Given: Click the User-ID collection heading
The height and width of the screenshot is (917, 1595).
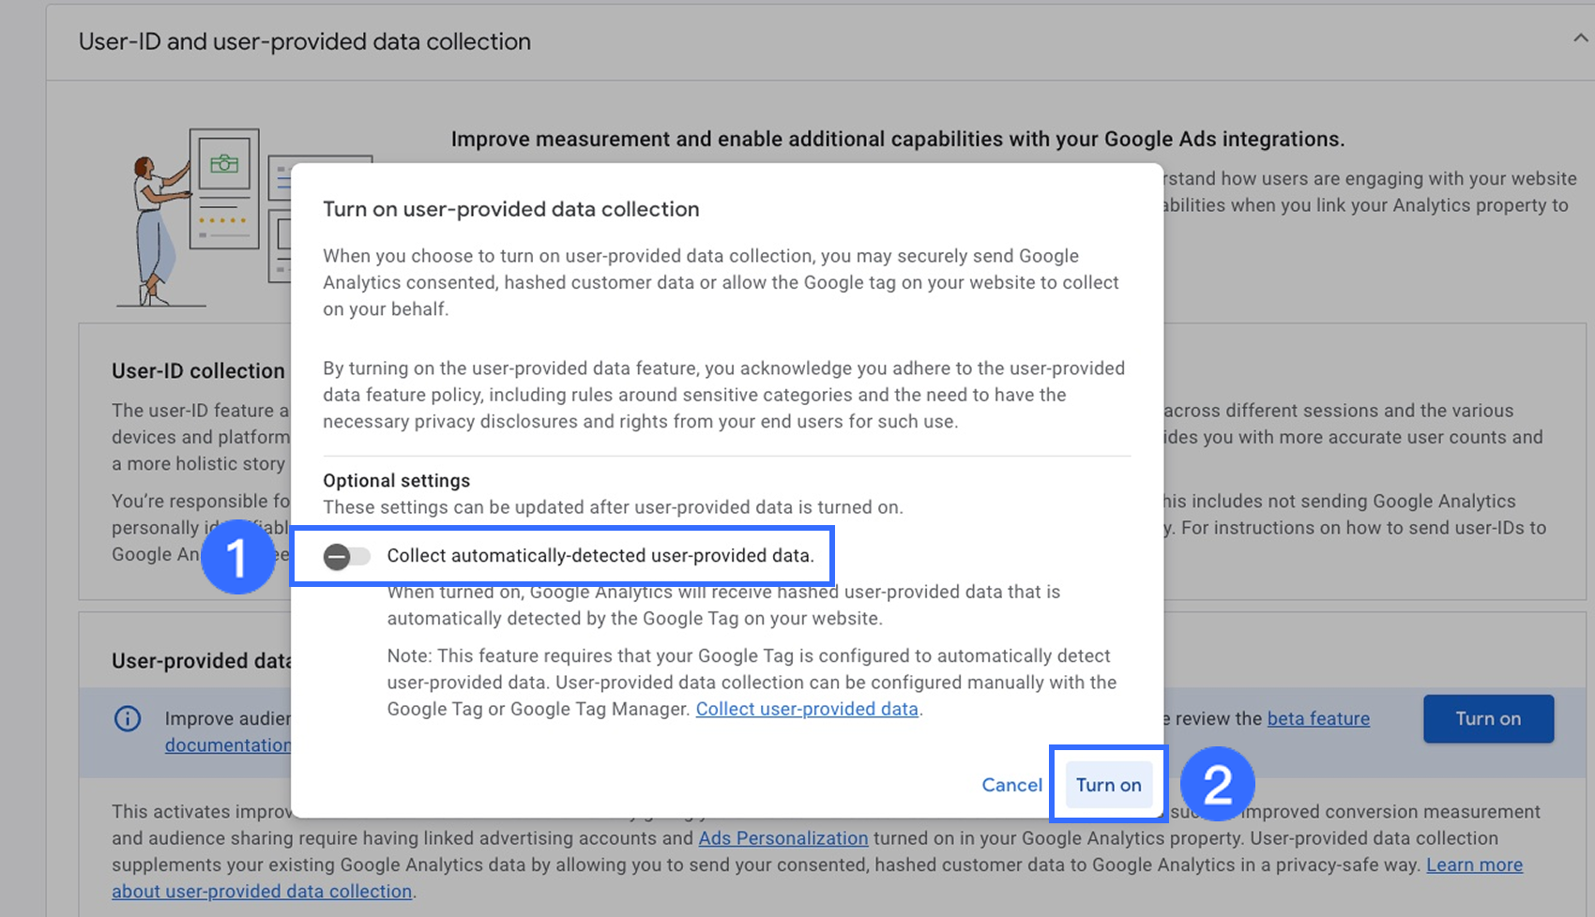Looking at the screenshot, I should coord(198,371).
